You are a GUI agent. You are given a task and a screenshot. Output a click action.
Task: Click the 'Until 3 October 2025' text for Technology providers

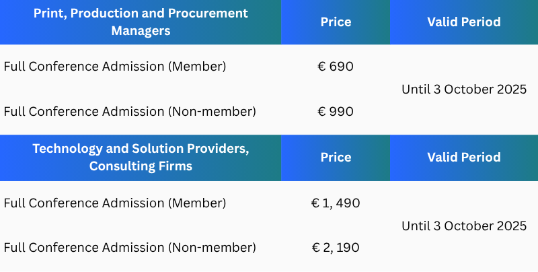pyautogui.click(x=464, y=226)
